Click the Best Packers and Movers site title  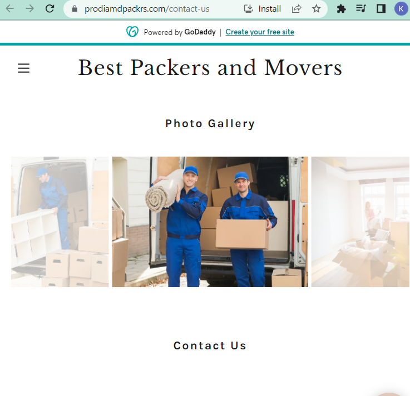[210, 68]
